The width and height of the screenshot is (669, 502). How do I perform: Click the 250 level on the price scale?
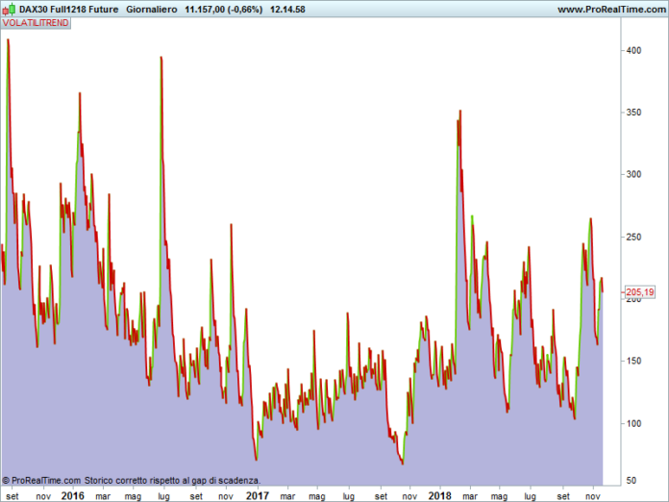(x=633, y=237)
